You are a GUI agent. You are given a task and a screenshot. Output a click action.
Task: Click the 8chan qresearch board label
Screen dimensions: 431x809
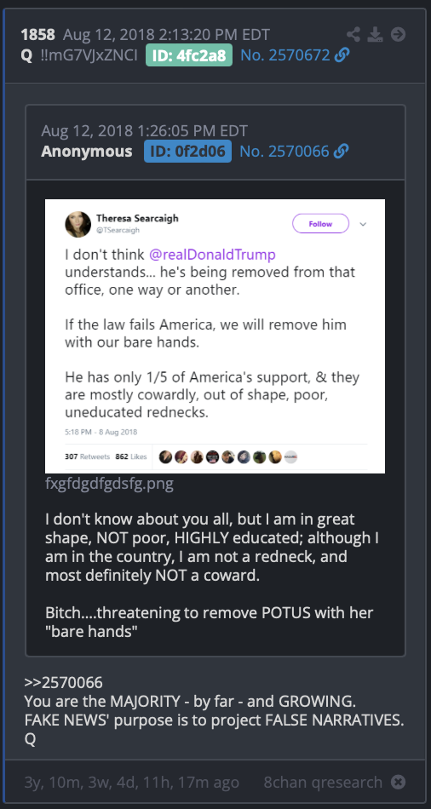pyautogui.click(x=323, y=782)
